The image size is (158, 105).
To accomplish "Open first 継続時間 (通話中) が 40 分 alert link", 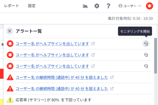I will (x=62, y=78).
